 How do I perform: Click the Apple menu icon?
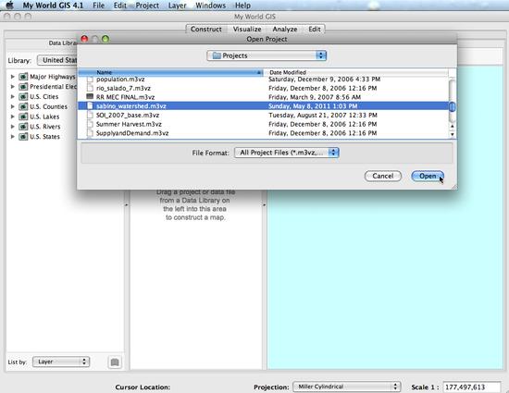(x=10, y=6)
